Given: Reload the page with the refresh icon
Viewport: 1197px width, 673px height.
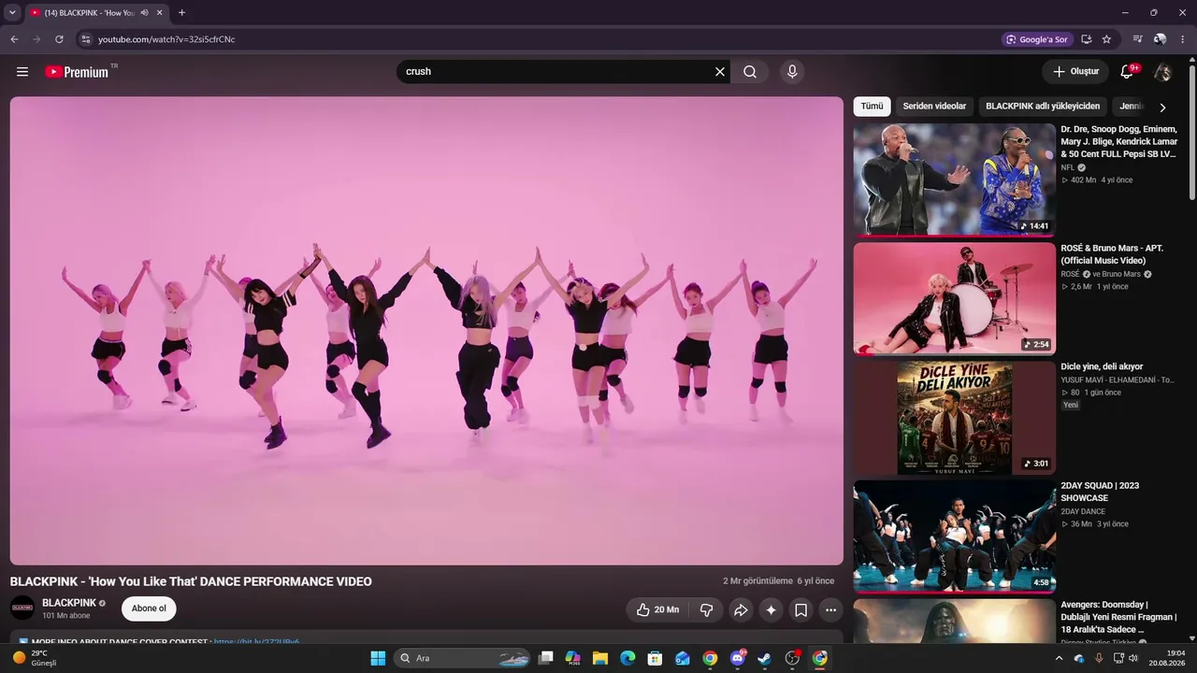Looking at the screenshot, I should click(x=59, y=39).
